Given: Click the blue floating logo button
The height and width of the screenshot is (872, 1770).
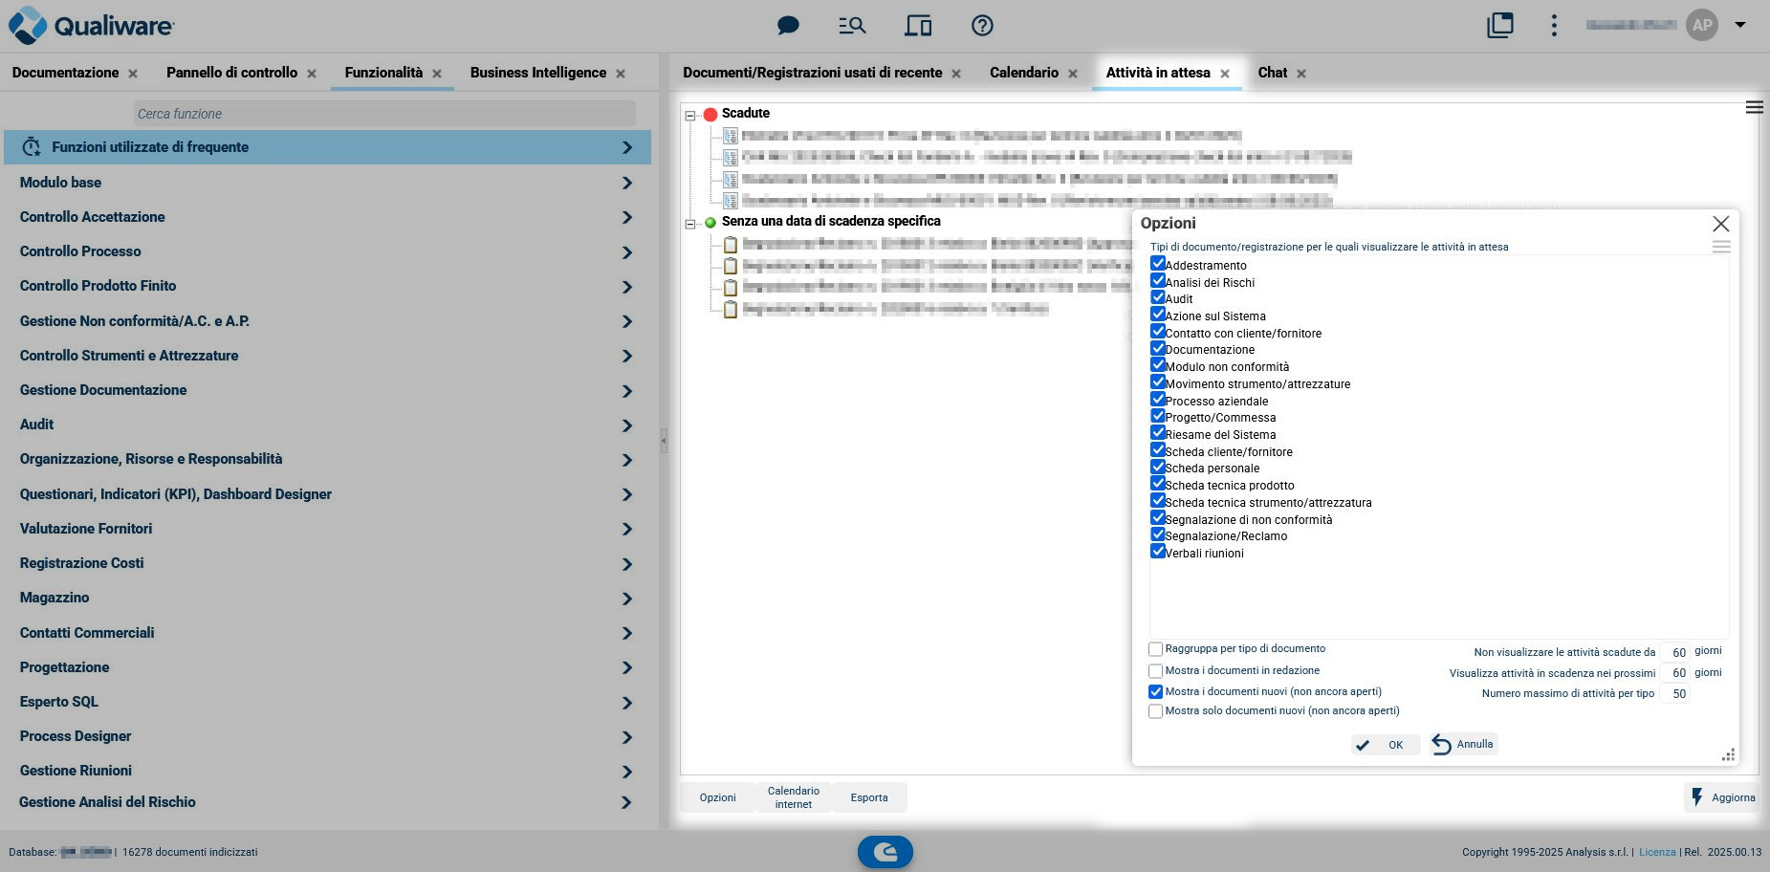Looking at the screenshot, I should [x=885, y=851].
